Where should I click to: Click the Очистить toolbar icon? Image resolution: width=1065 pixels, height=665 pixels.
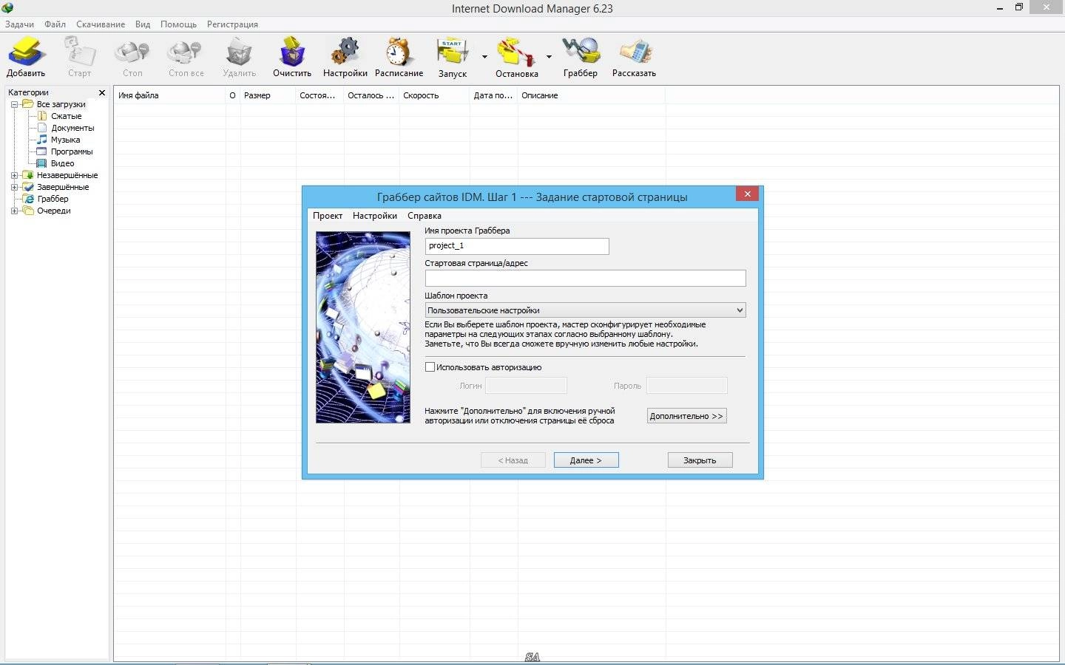292,52
